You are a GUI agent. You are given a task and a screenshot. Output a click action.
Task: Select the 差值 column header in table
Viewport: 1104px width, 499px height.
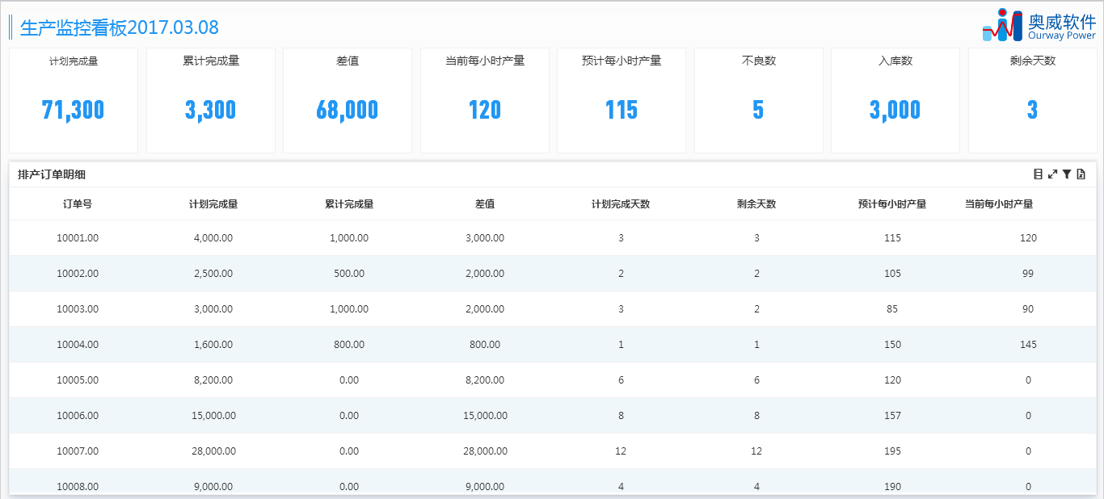click(x=485, y=204)
